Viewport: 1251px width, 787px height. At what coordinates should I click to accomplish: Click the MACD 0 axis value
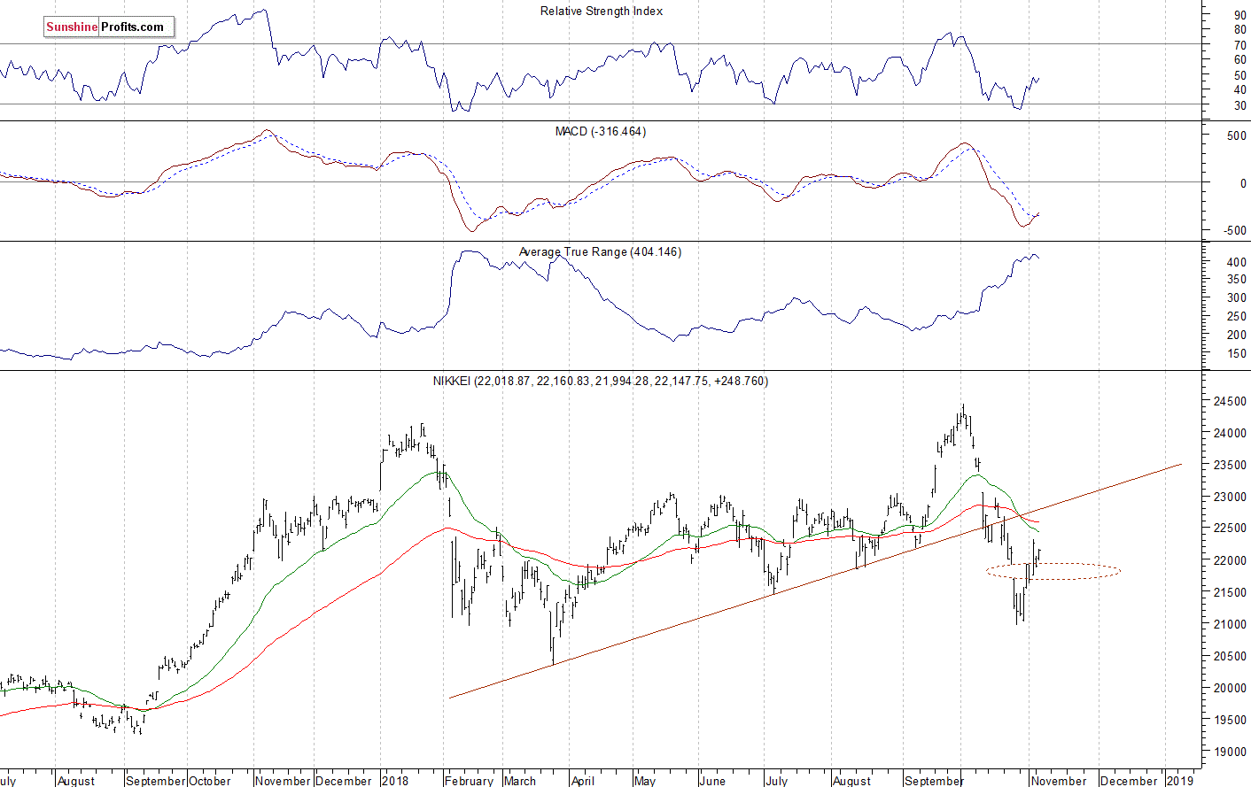click(x=1242, y=184)
